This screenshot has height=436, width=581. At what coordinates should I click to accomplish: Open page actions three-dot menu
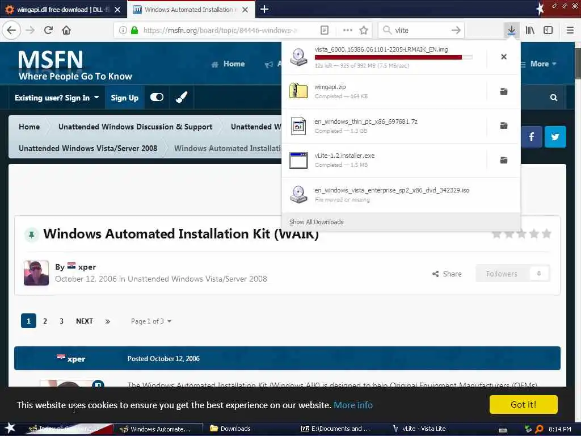coord(348,30)
